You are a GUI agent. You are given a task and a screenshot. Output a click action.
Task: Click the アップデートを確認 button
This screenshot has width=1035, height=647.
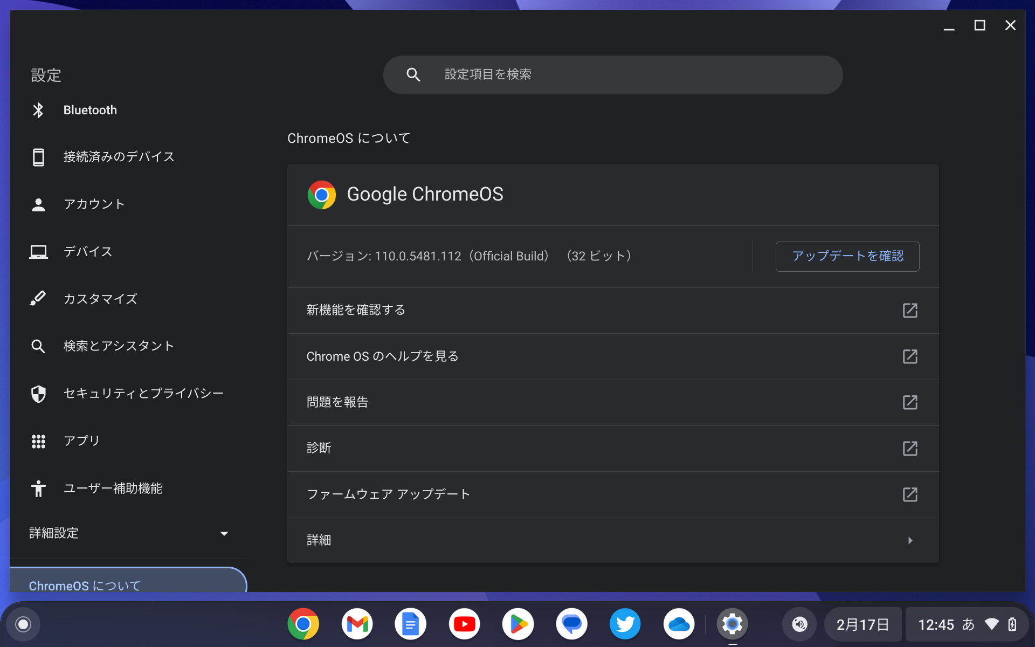847,257
